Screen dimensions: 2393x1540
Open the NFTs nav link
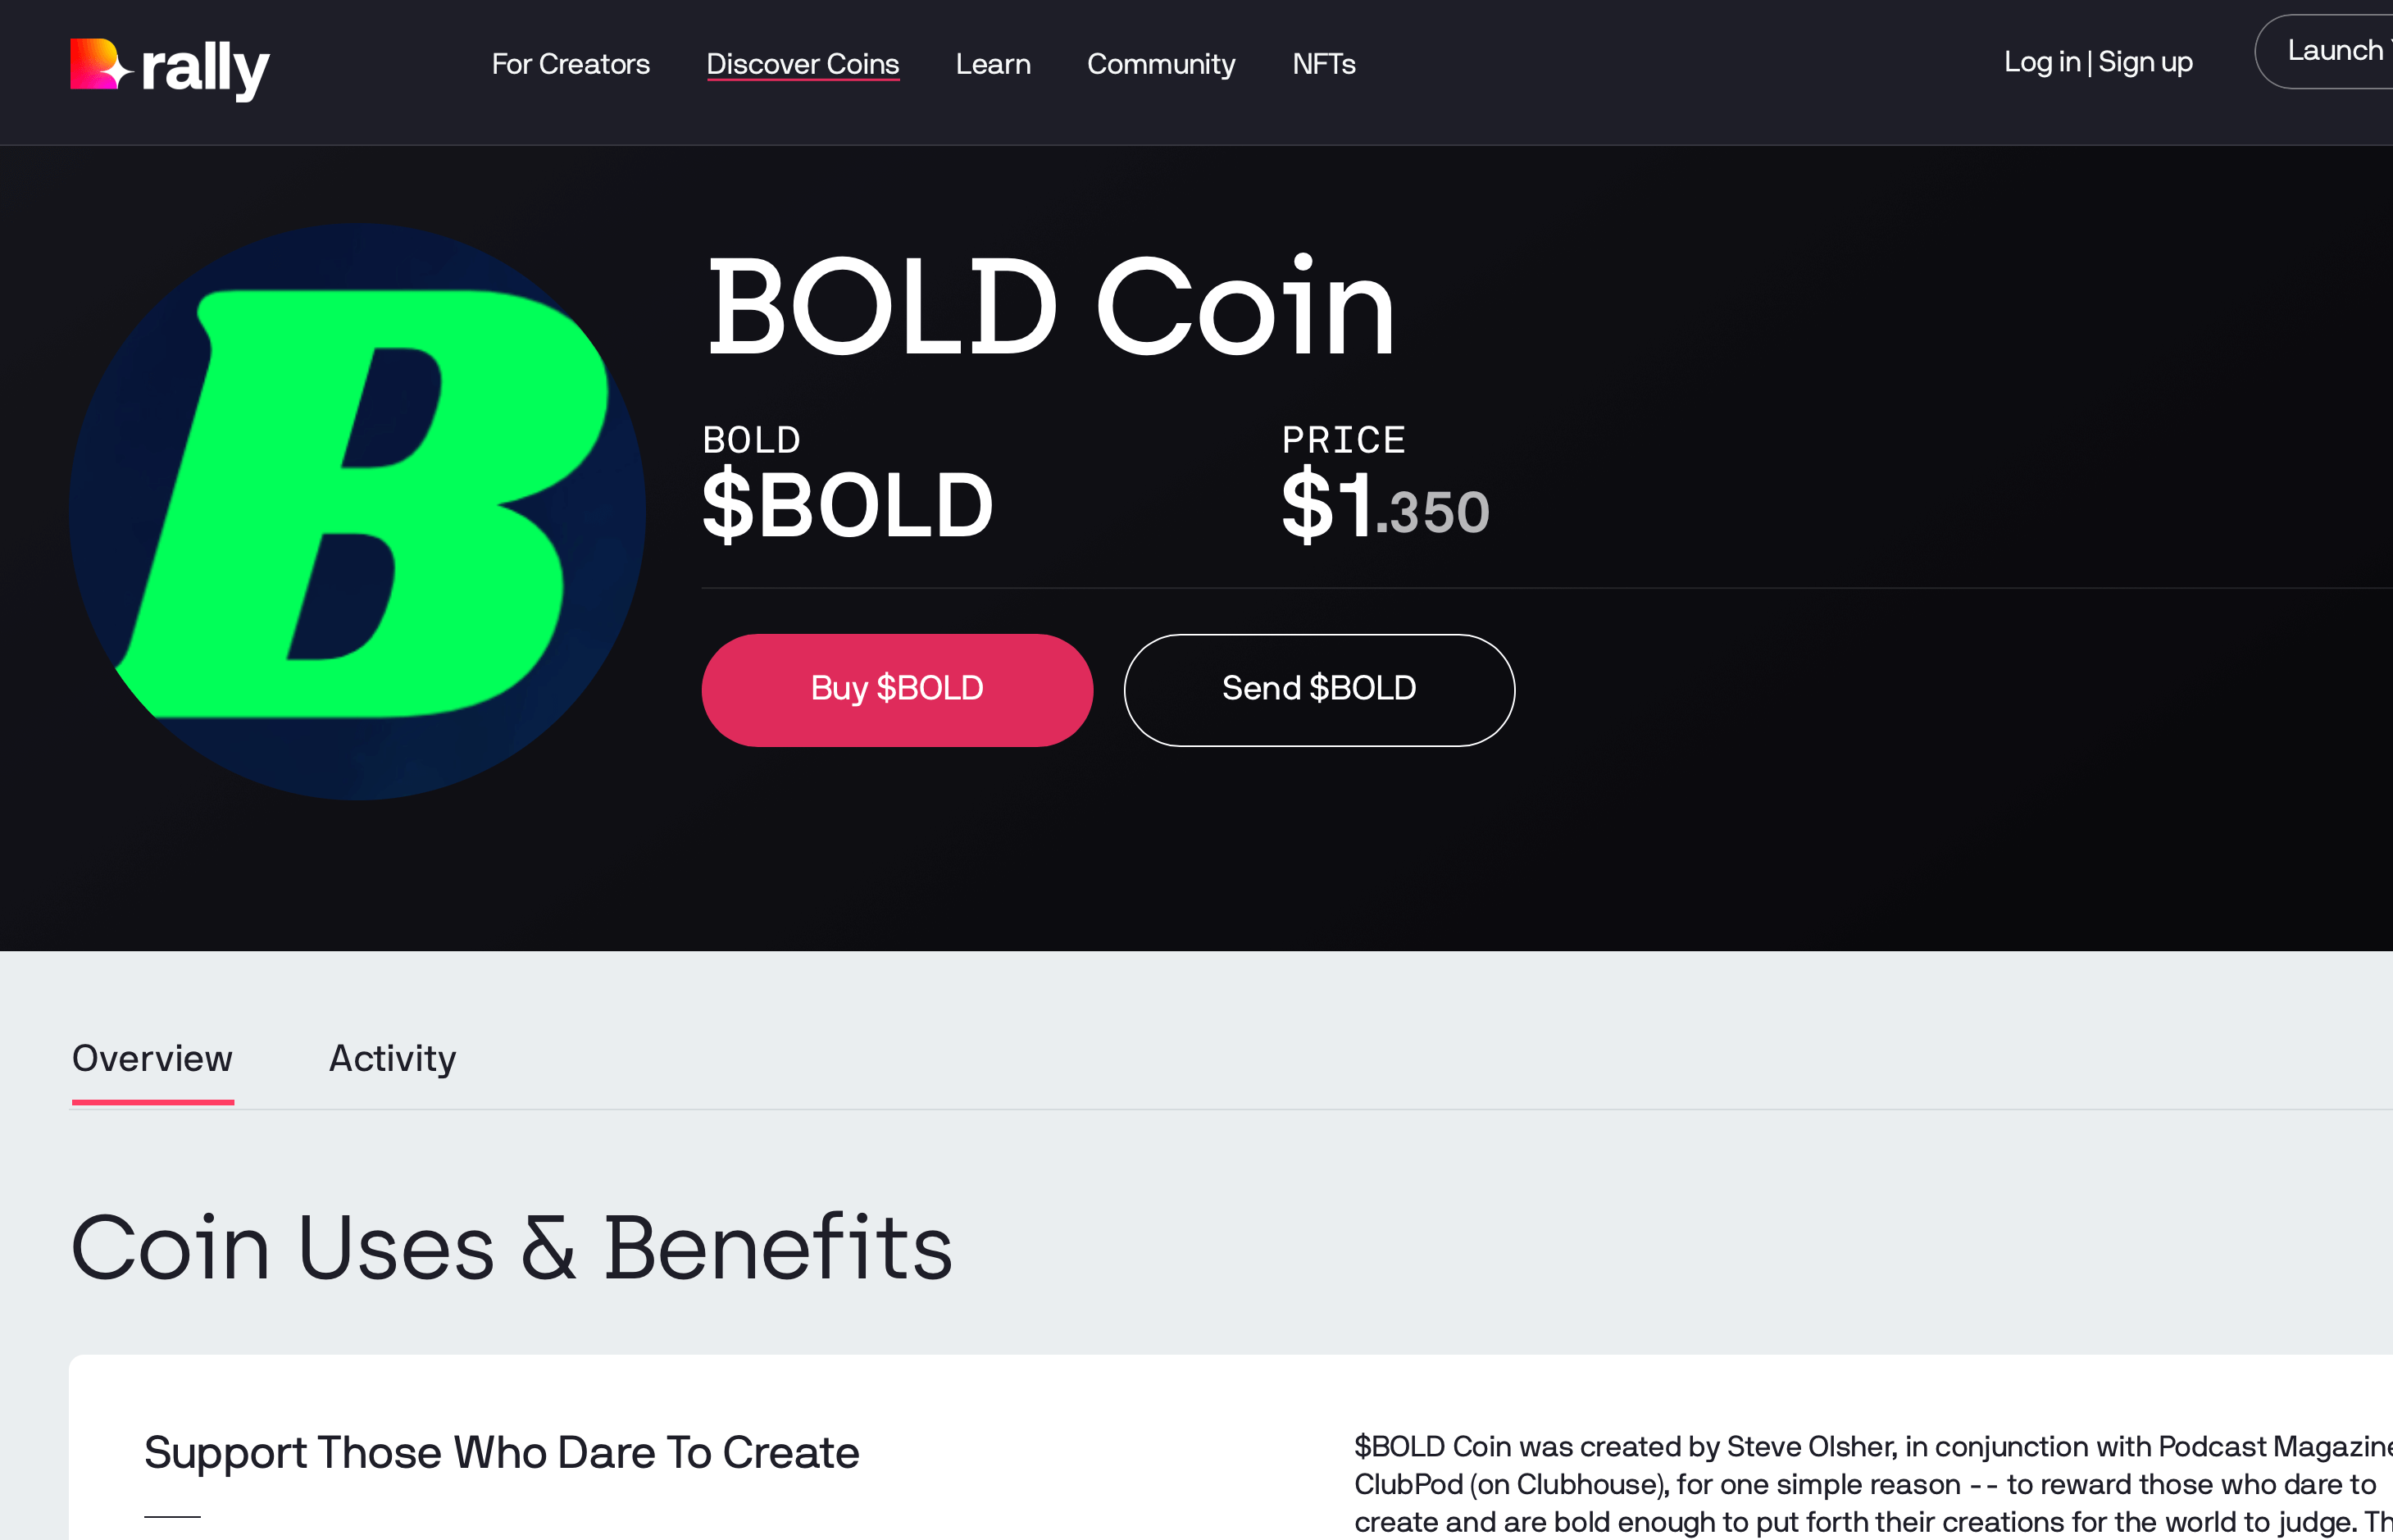click(1323, 64)
